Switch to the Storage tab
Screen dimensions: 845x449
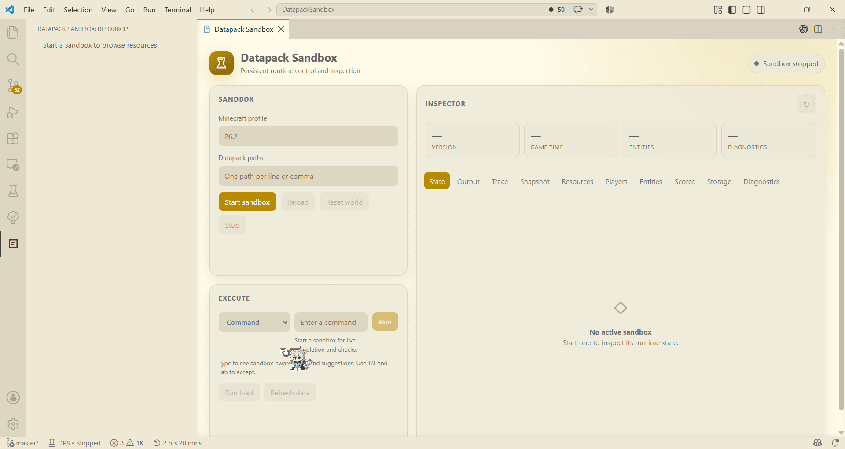point(719,181)
